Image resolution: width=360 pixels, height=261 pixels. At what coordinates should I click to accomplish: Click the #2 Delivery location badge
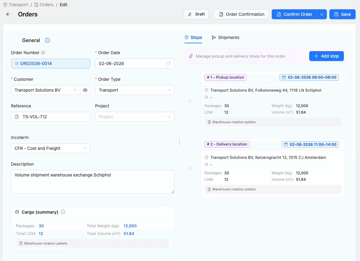227,144
